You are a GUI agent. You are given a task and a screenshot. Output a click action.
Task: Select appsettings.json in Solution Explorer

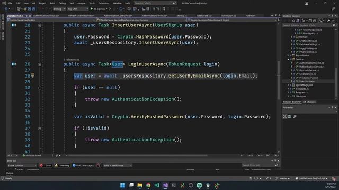[x=304, y=85]
